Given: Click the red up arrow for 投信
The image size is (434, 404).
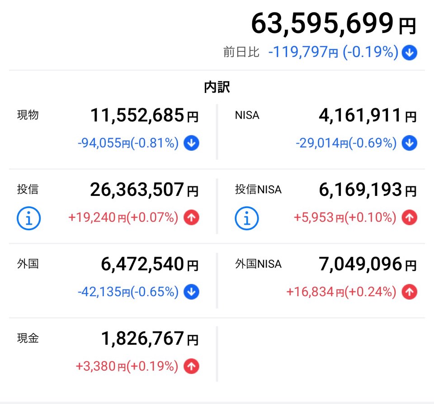Looking at the screenshot, I should pyautogui.click(x=191, y=218).
